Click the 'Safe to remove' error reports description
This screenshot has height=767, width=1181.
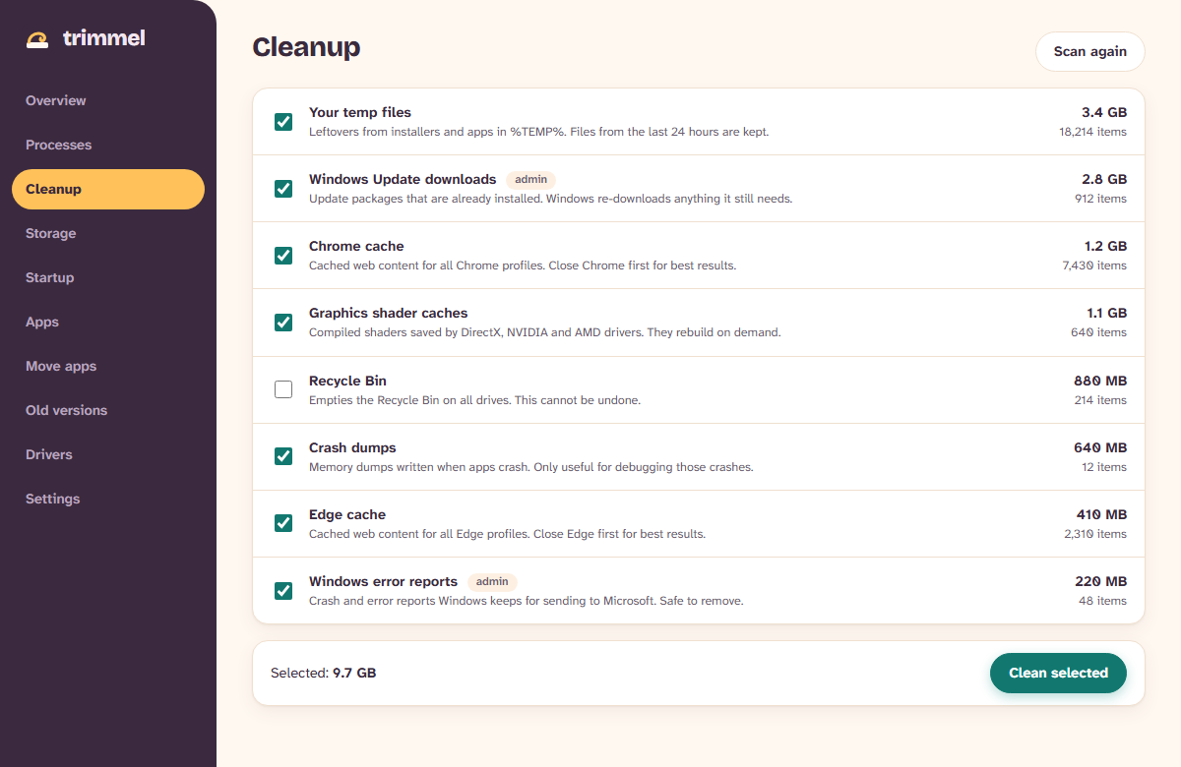pos(527,601)
